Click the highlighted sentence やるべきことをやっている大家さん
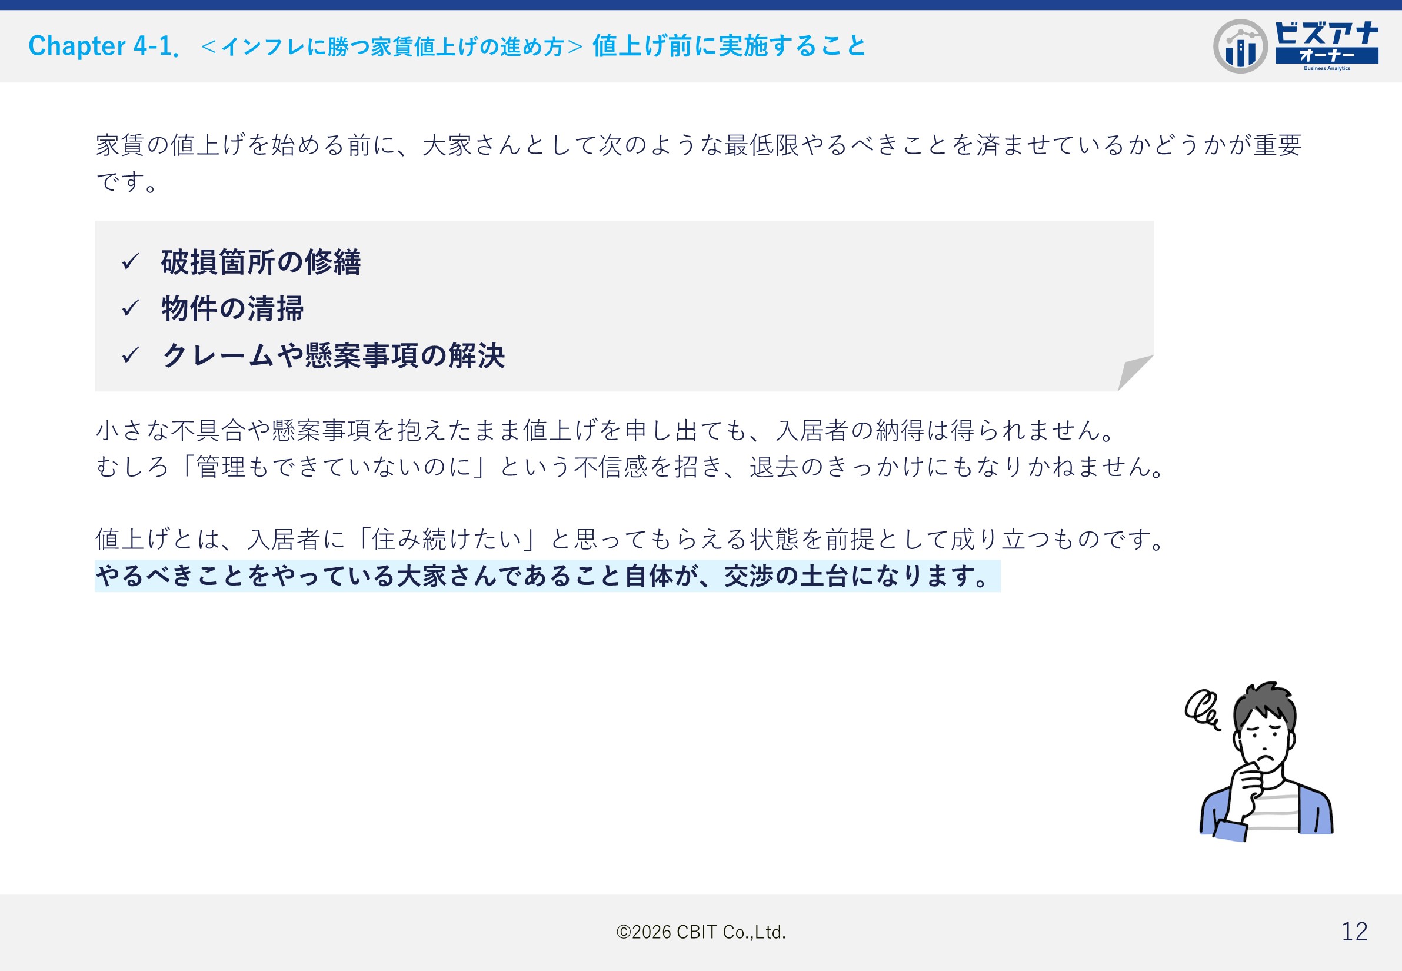This screenshot has width=1402, height=971. click(x=547, y=576)
